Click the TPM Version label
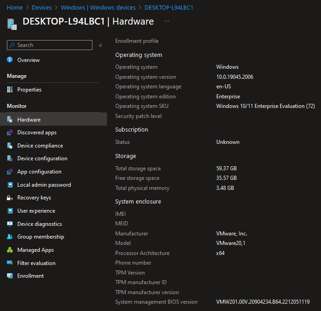 pos(130,272)
